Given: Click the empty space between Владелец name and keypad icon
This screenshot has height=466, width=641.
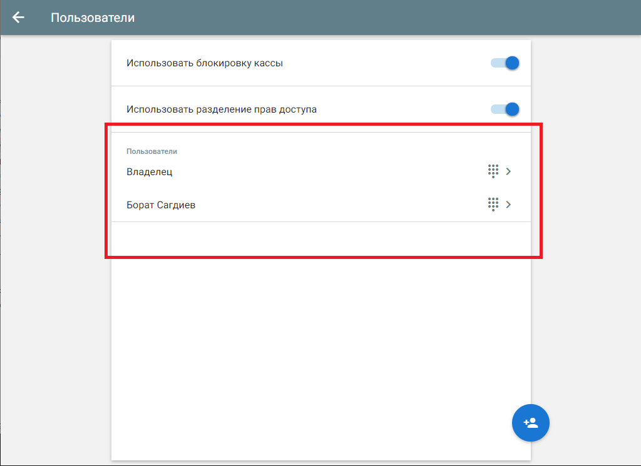Looking at the screenshot, I should 326,172.
